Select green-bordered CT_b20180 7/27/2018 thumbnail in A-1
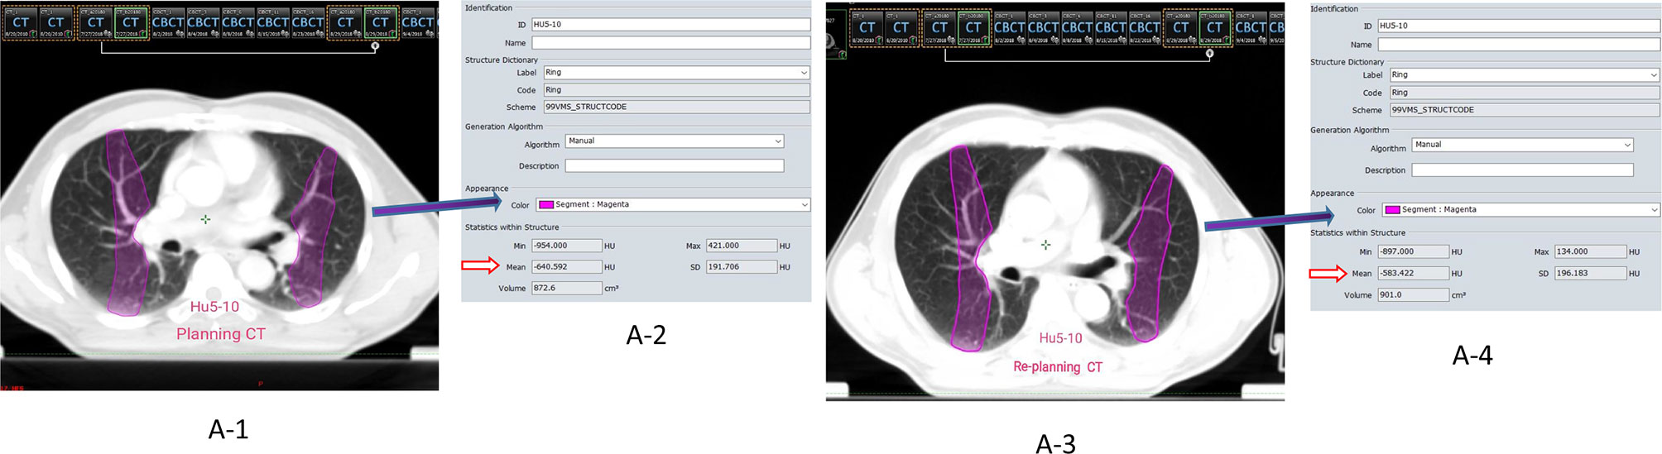 coord(131,22)
